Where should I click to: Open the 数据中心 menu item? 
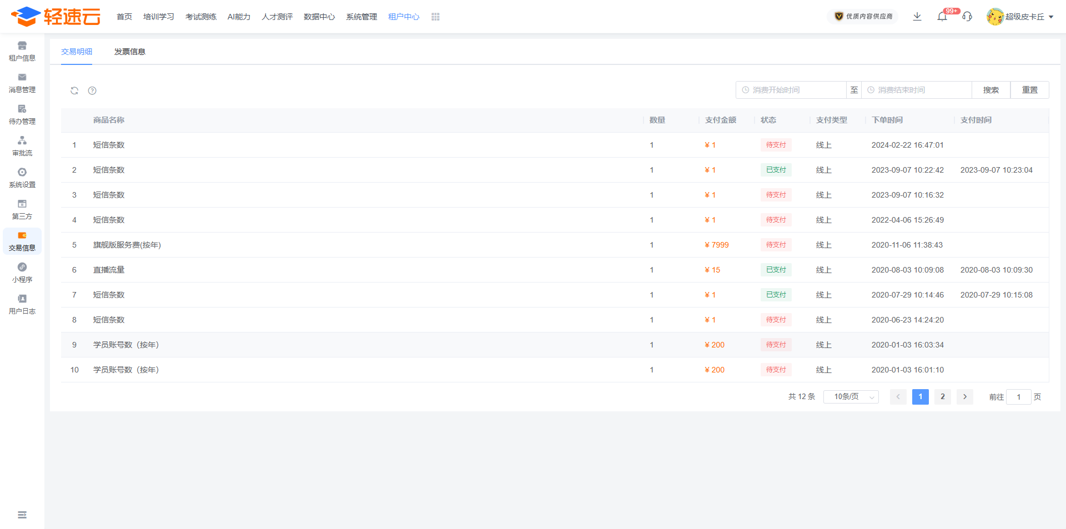319,17
